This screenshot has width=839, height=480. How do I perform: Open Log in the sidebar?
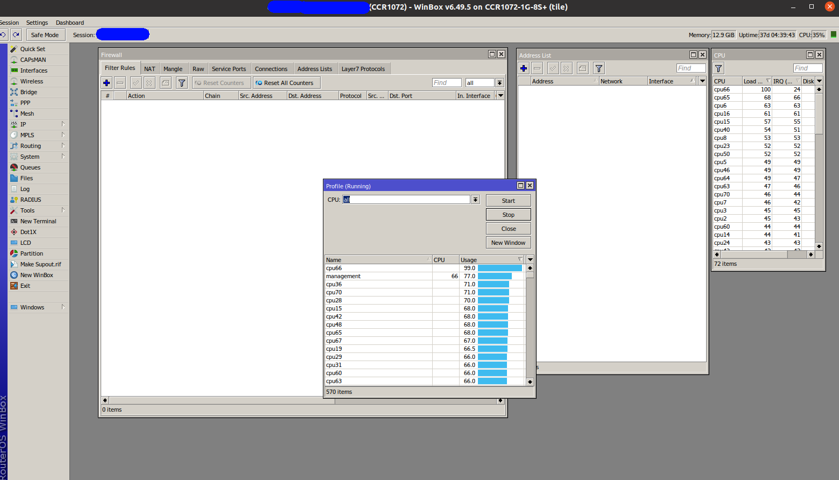coord(39,189)
